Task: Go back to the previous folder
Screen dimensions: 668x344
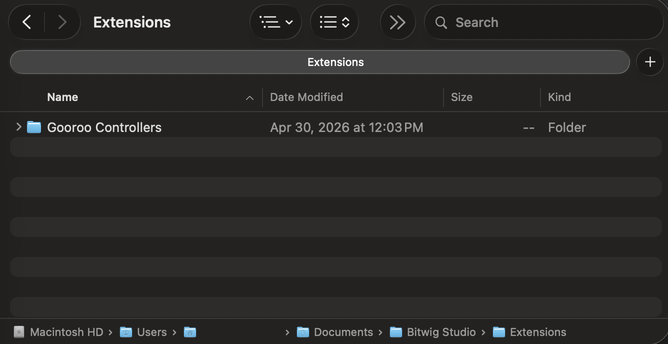Action: 27,22
